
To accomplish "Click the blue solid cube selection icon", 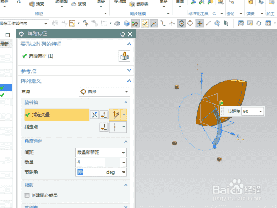I will coord(126,23).
